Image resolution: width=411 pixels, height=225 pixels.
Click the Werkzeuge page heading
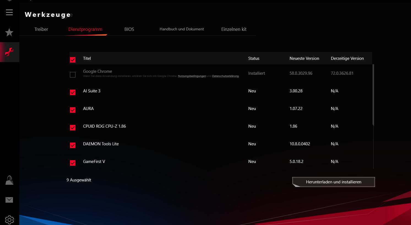coord(48,15)
